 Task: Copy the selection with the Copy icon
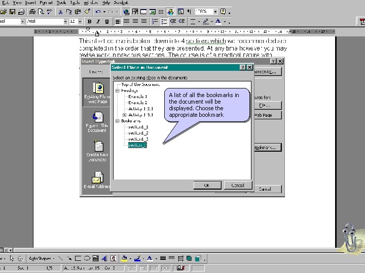pyautogui.click(x=69, y=12)
